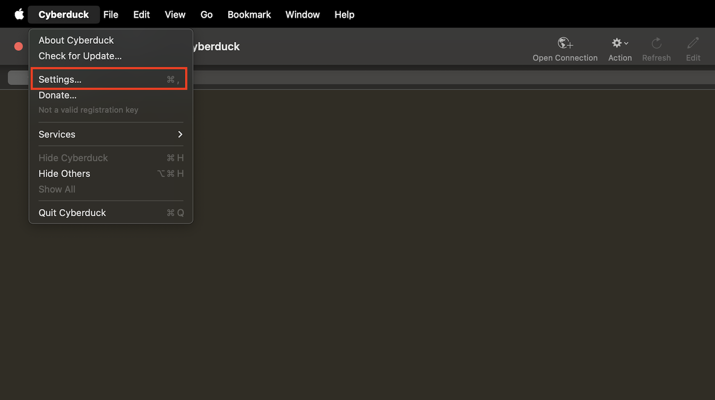Click the Refresh toolbar icon
This screenshot has height=400, width=715.
click(x=656, y=43)
